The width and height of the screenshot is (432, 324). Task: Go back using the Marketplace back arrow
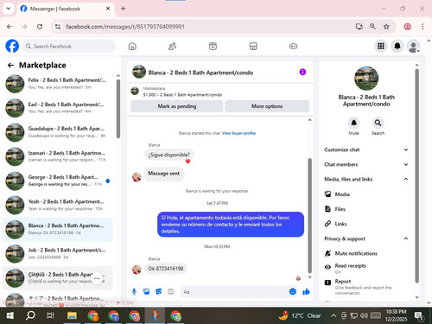tap(10, 66)
